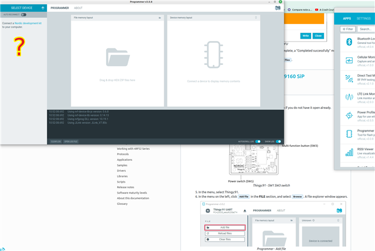Switch to the Programmer tab

(60, 8)
